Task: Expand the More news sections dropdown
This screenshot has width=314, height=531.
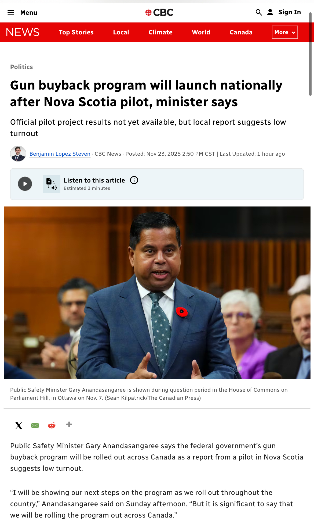Action: tap(285, 32)
